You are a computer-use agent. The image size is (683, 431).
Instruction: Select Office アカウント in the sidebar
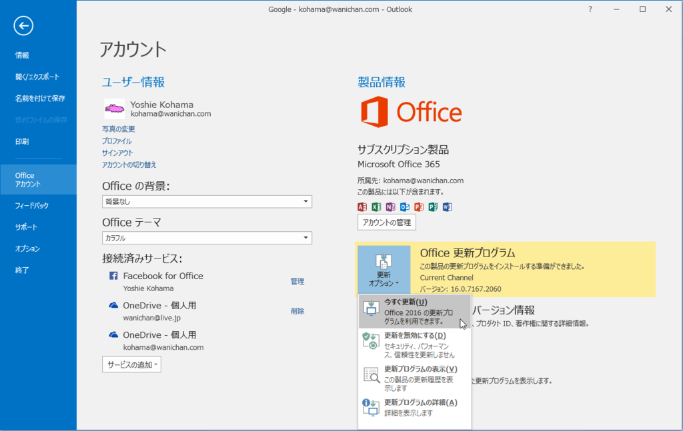(x=38, y=180)
